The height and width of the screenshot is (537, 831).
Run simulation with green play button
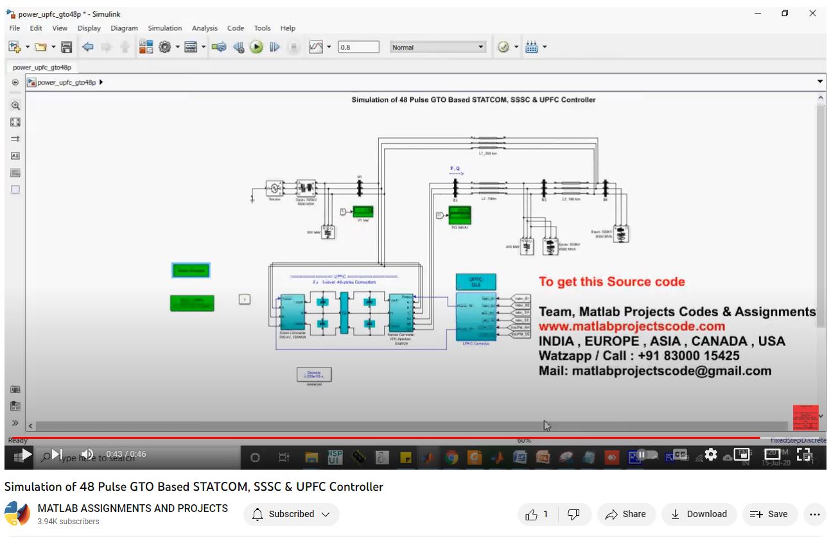[256, 47]
